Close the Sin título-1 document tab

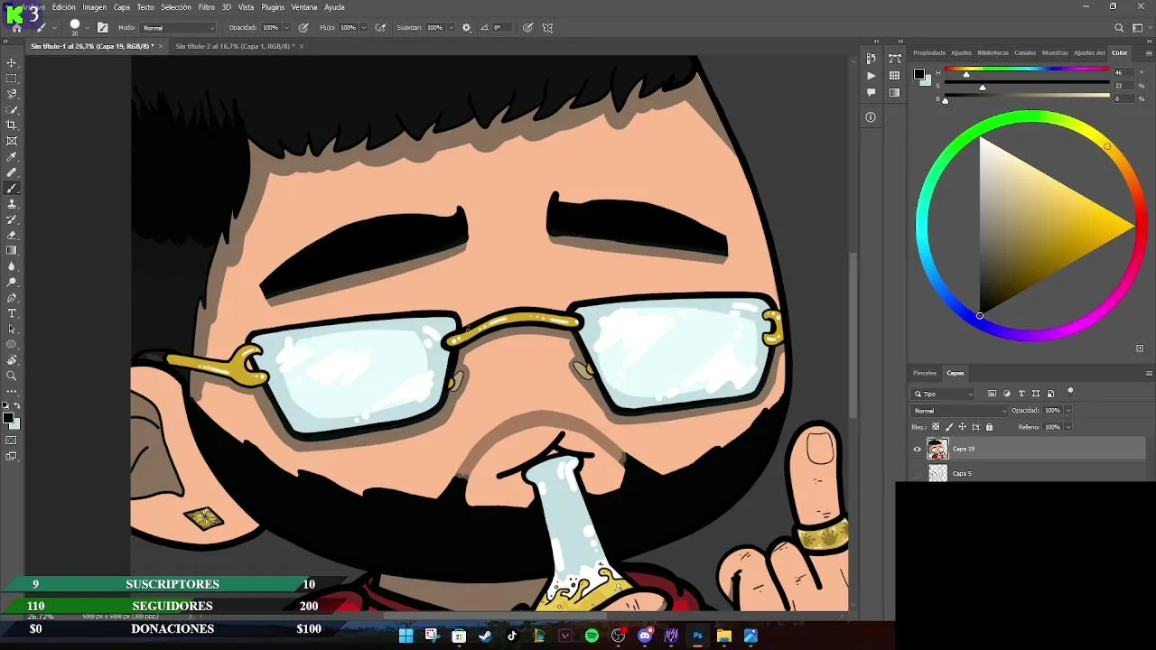[x=161, y=46]
